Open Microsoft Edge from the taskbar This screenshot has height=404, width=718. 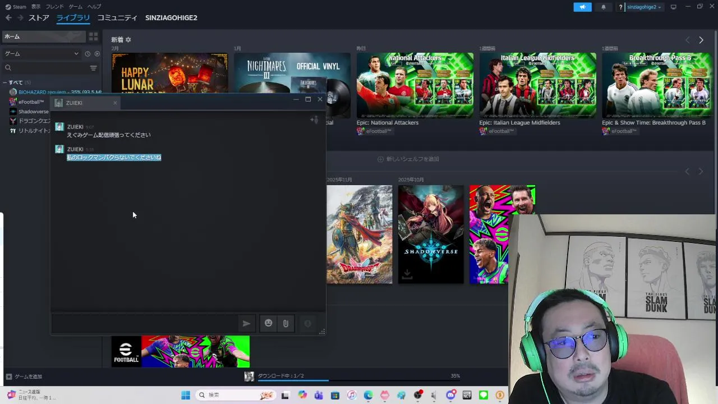368,395
